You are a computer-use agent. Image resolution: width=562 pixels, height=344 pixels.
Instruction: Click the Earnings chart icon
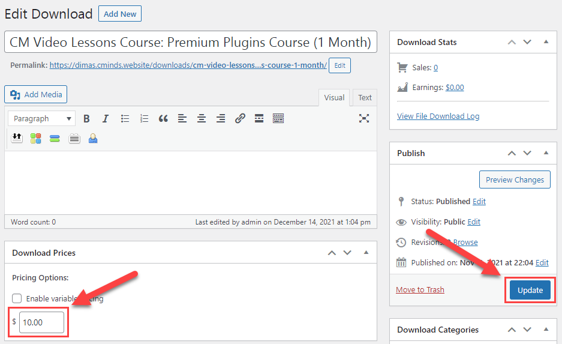[402, 87]
